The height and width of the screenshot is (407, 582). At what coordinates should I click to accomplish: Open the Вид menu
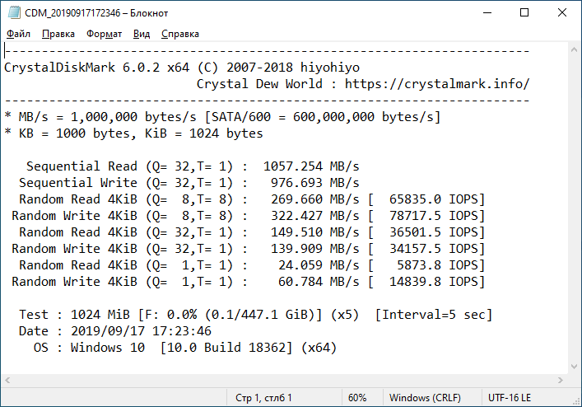click(142, 34)
